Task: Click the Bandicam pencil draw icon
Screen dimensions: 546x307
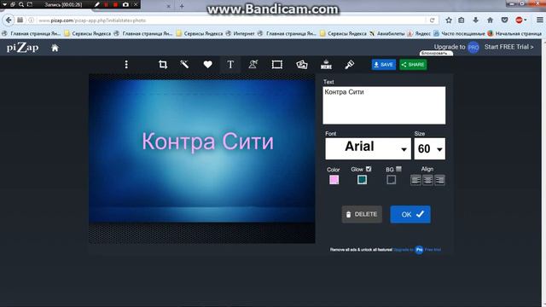Action: 97,4
